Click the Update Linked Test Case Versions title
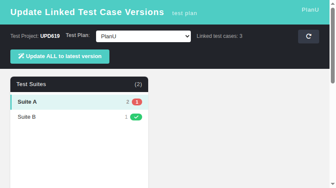 tap(87, 12)
